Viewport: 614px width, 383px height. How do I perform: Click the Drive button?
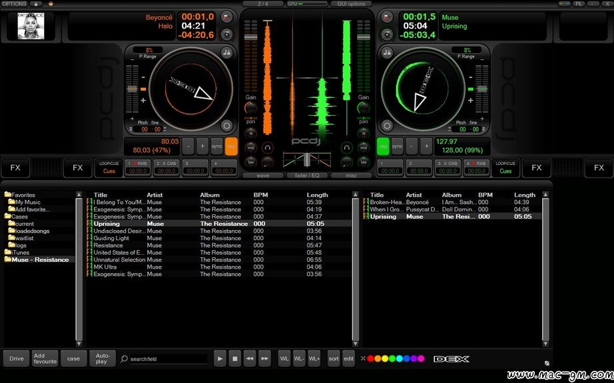tap(17, 358)
